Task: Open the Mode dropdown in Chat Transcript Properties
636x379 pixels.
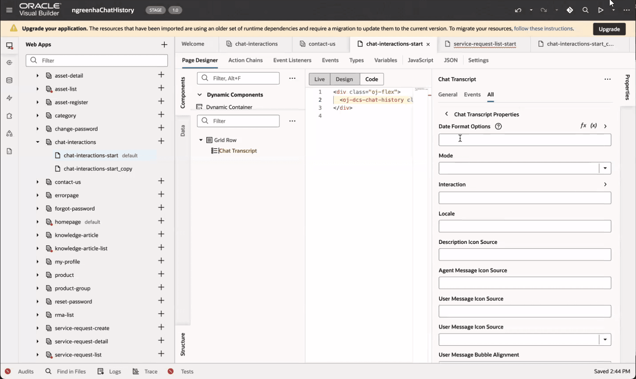Action: coord(605,168)
